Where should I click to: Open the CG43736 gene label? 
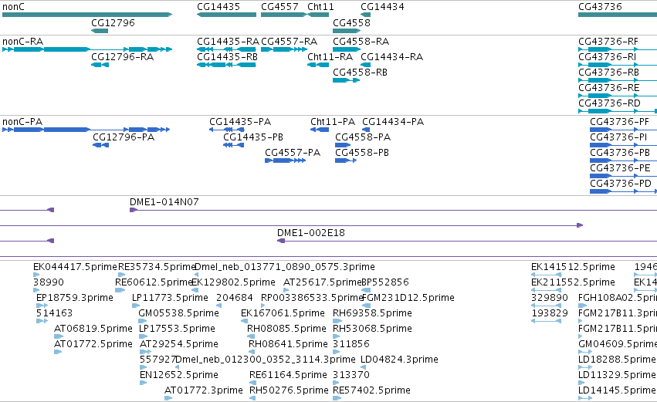600,7
